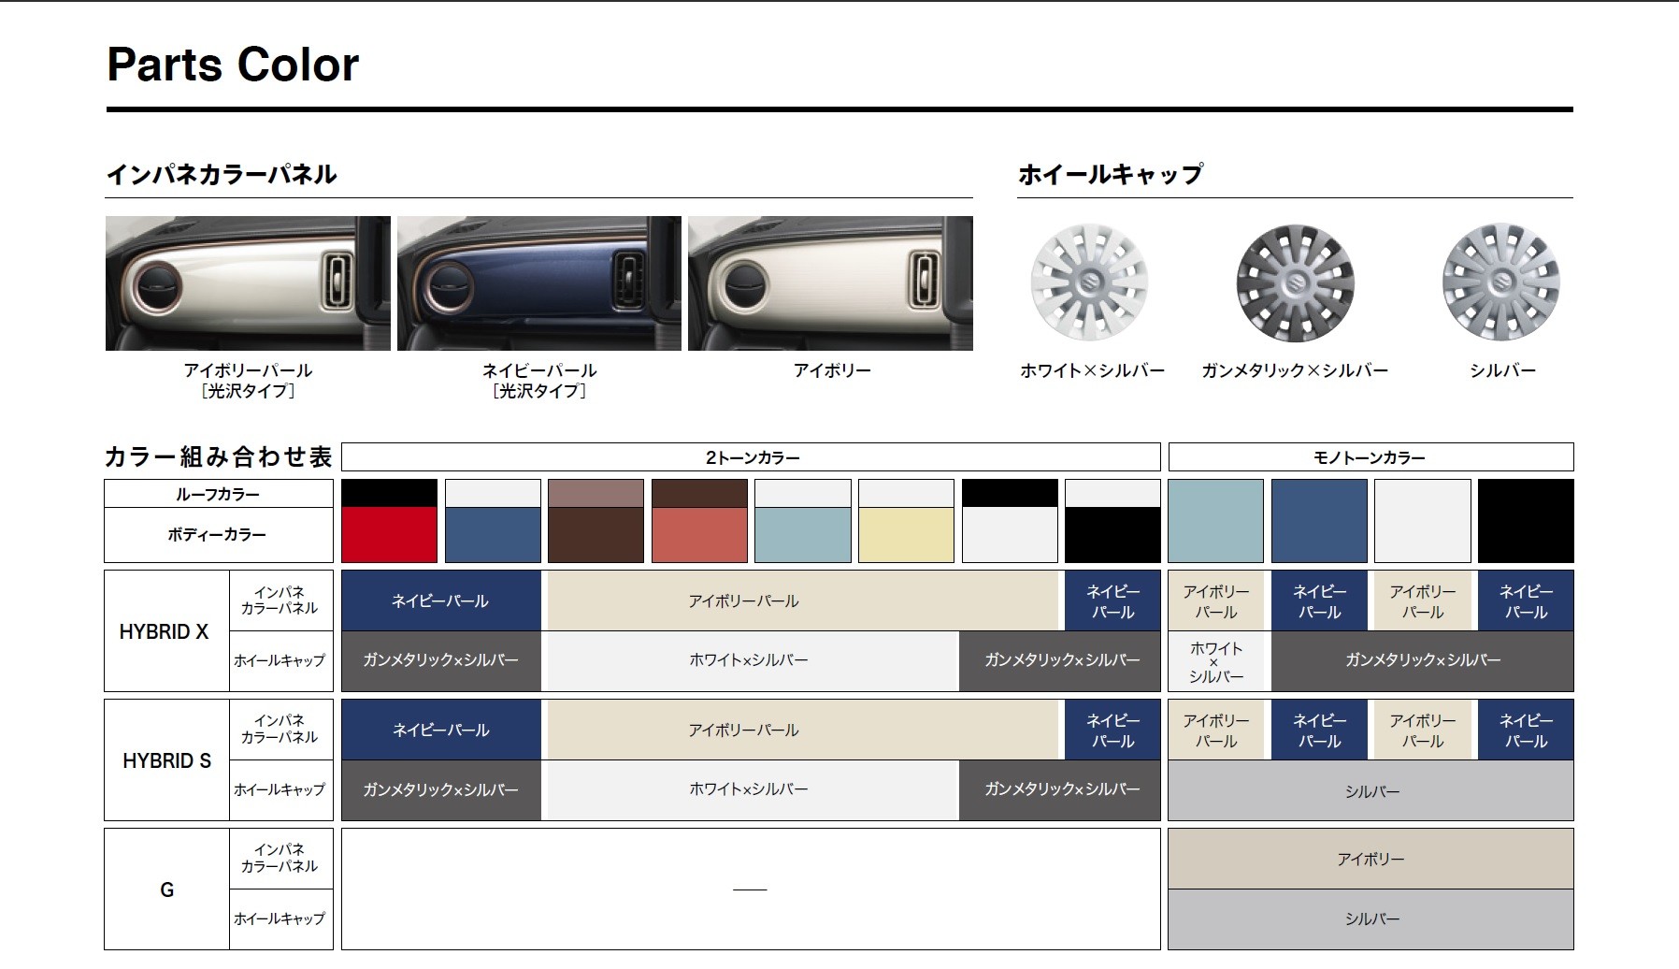The width and height of the screenshot is (1679, 969).
Task: Pick the red body with black roof swatch
Action: (x=389, y=521)
